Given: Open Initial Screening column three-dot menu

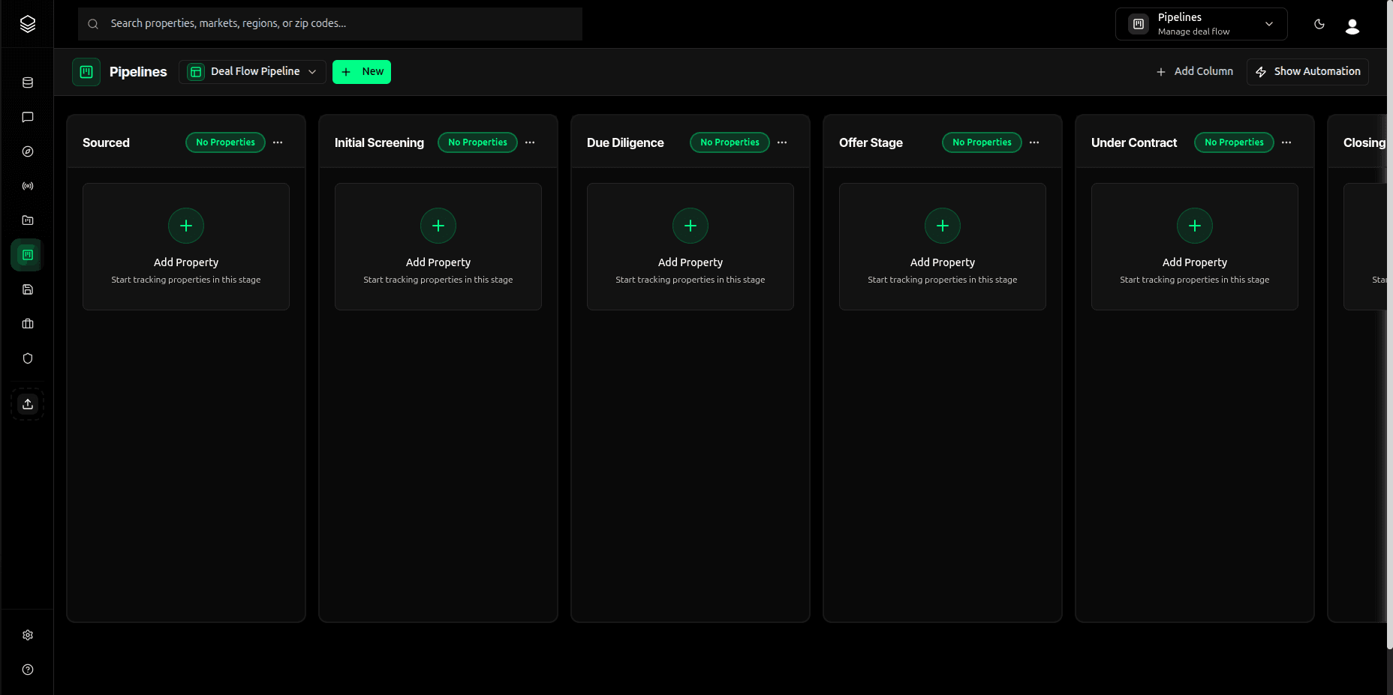Looking at the screenshot, I should pyautogui.click(x=530, y=142).
